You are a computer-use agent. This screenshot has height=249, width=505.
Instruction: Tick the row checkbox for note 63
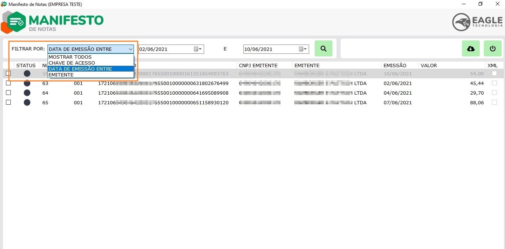click(8, 83)
